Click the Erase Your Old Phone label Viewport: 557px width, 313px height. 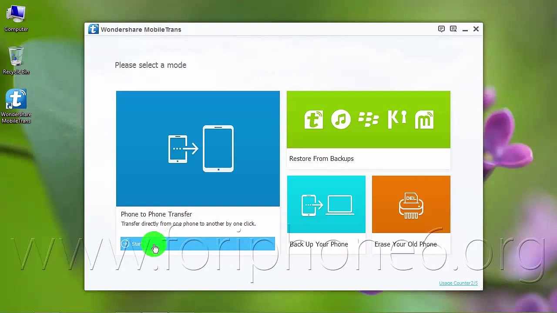coord(406,244)
